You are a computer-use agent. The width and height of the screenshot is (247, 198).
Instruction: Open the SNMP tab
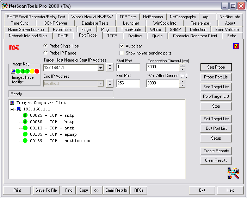point(175,30)
